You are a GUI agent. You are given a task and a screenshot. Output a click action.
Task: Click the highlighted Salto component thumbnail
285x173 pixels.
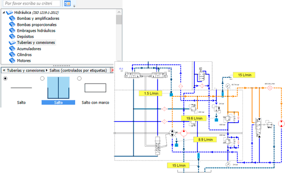point(59,88)
